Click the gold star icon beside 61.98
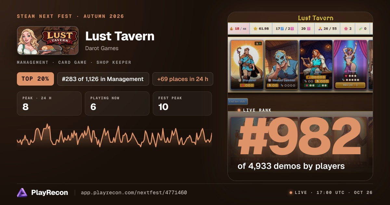 255,29
